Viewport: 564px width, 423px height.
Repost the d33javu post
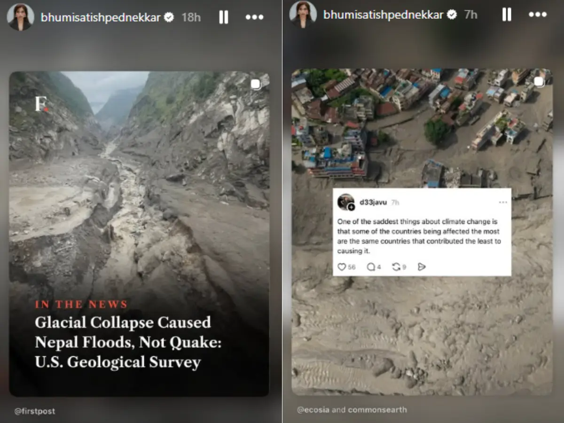[x=396, y=266]
